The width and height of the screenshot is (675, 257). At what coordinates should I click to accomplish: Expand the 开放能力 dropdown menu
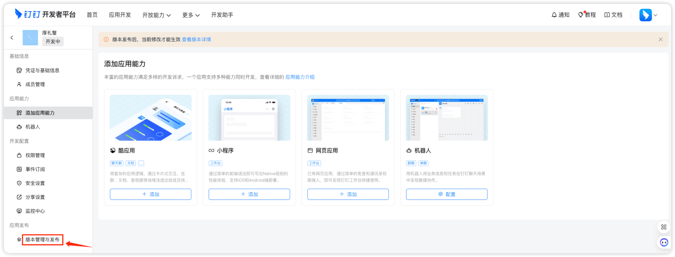click(156, 15)
